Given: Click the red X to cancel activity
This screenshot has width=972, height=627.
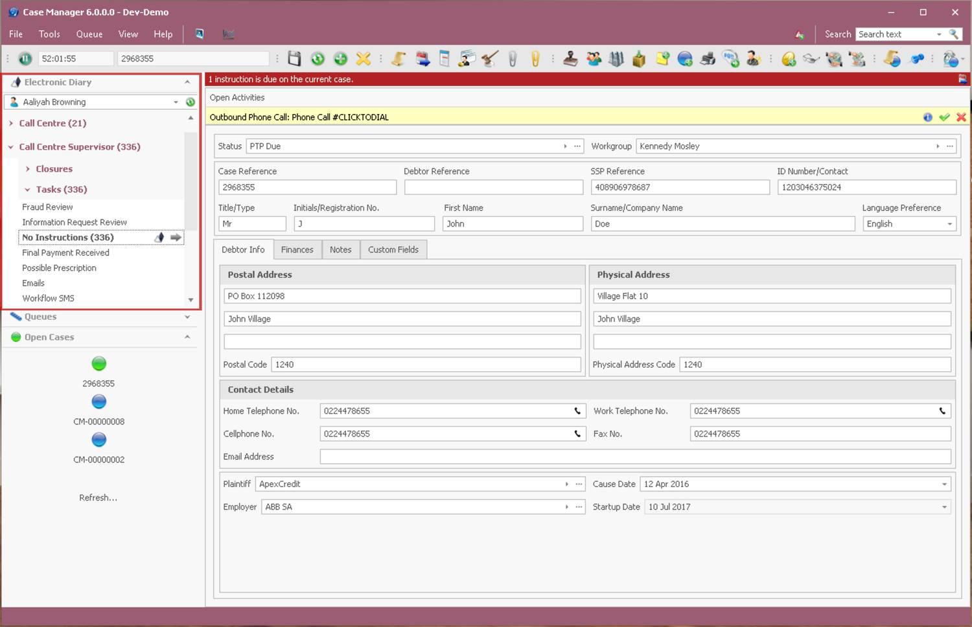Looking at the screenshot, I should tap(961, 117).
